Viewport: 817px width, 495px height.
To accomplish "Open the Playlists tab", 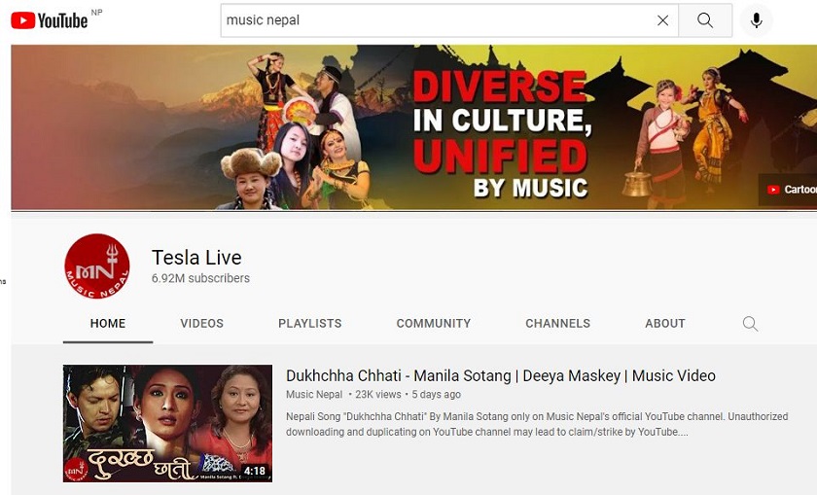I will [310, 324].
